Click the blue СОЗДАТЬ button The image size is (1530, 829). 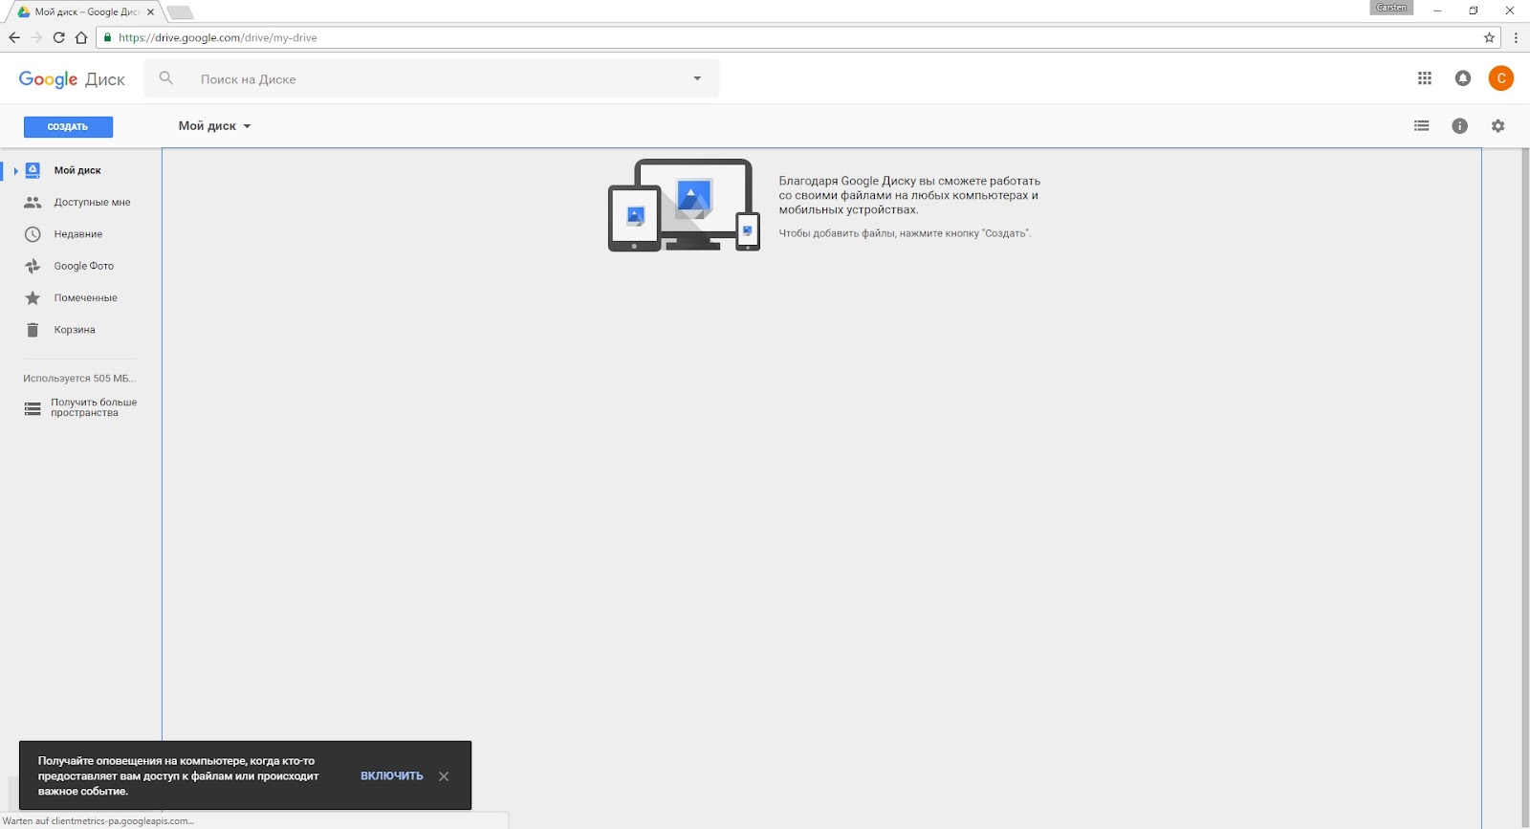pyautogui.click(x=68, y=127)
